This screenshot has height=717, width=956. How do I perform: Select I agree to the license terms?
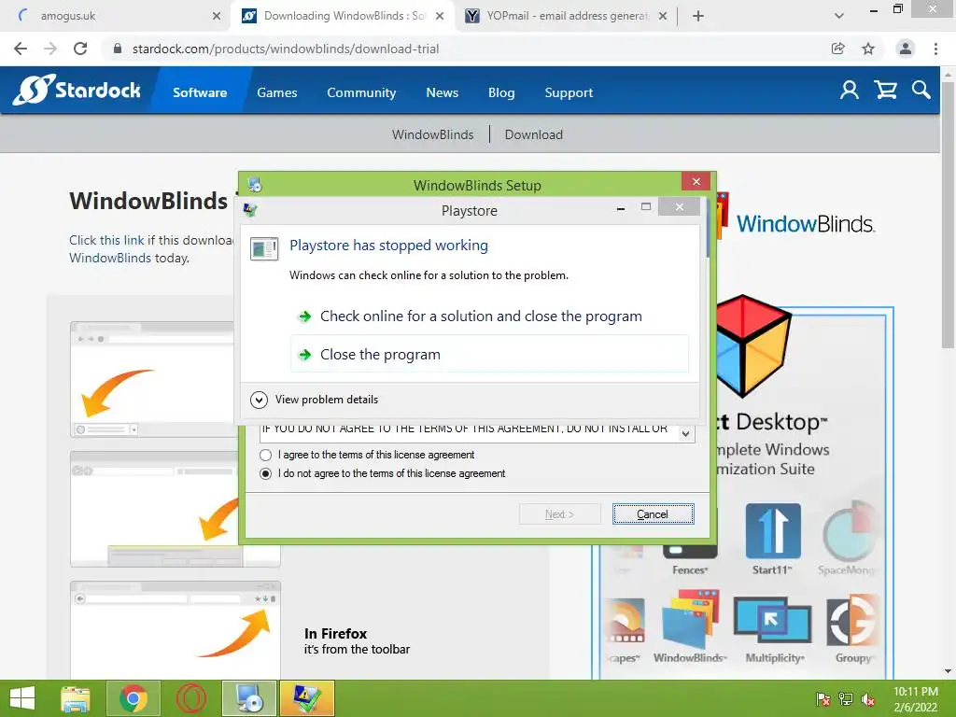[266, 455]
